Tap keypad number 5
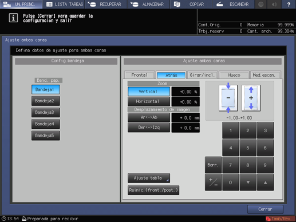This screenshot has height=222, width=296. [248, 148]
